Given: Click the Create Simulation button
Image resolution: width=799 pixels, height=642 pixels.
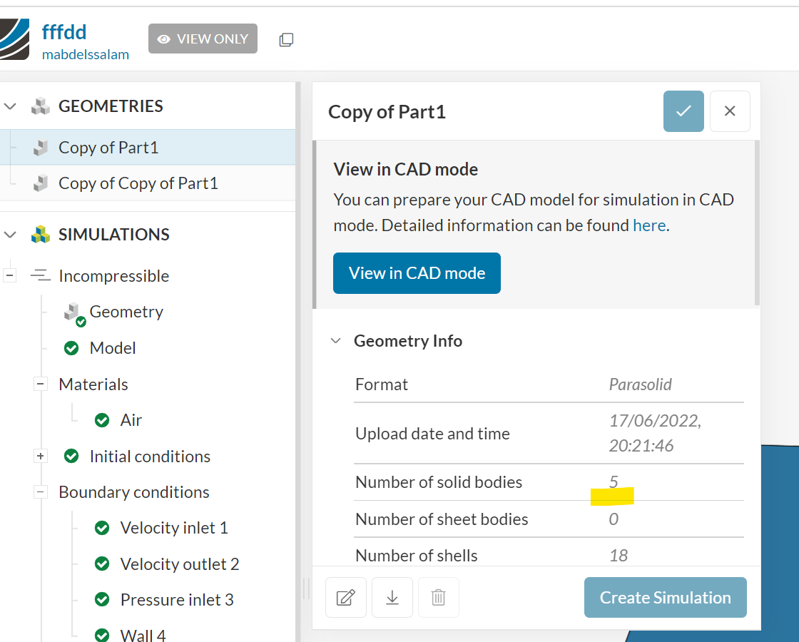Looking at the screenshot, I should pyautogui.click(x=665, y=598).
